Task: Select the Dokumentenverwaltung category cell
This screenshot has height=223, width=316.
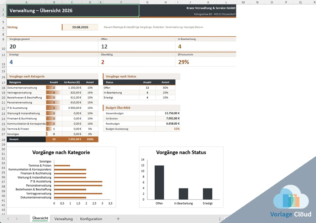Action: click(x=26, y=88)
